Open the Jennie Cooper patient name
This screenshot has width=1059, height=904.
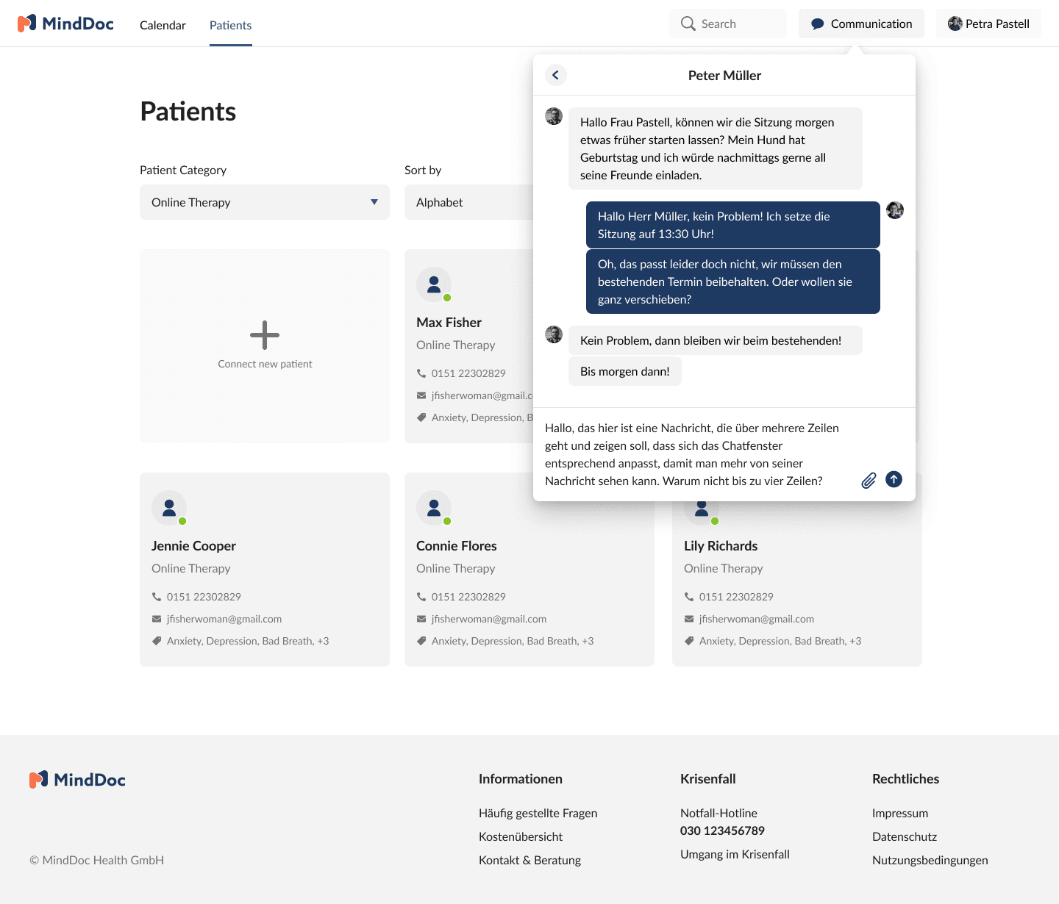193,545
